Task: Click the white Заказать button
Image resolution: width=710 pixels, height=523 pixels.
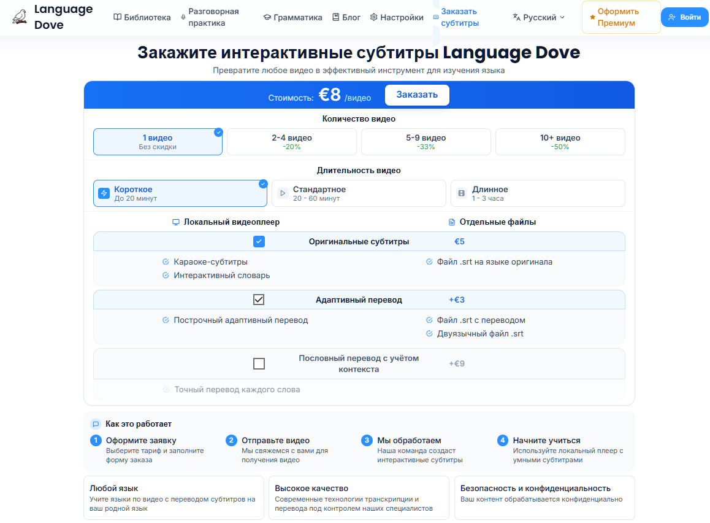Action: point(417,95)
